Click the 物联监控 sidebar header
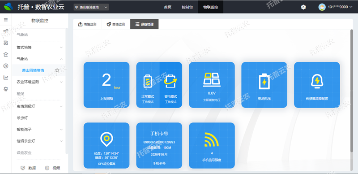The height and width of the screenshot is (174, 358). [x=40, y=21]
